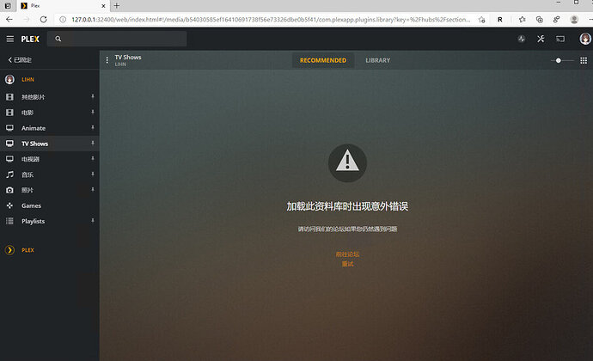
Task: Click the yellow Plex chevron icon
Action: point(9,250)
